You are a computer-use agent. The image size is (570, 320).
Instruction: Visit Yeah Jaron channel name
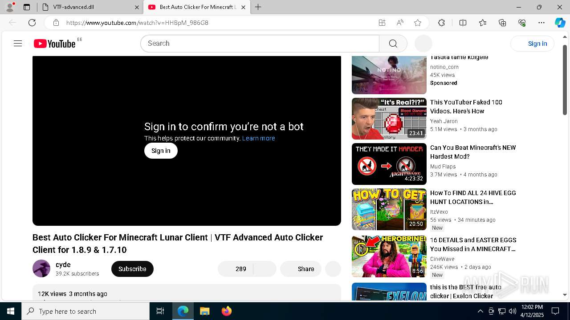coord(444,121)
